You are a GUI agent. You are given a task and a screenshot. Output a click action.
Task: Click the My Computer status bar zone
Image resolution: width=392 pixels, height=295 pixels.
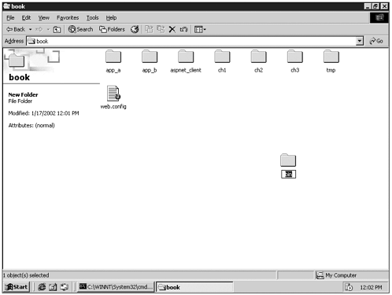(351, 275)
